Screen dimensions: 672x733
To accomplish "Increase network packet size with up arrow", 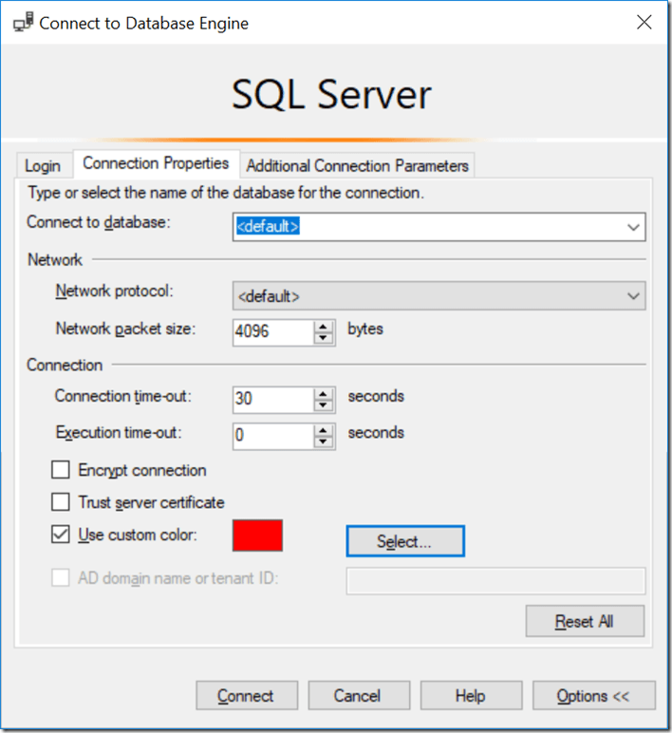I will (324, 327).
